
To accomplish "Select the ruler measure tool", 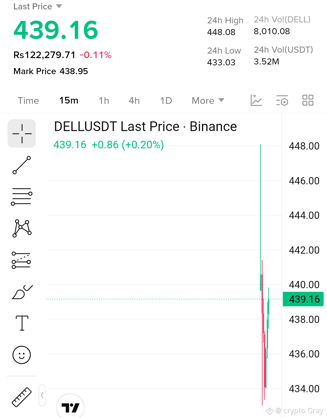I will coord(22,397).
